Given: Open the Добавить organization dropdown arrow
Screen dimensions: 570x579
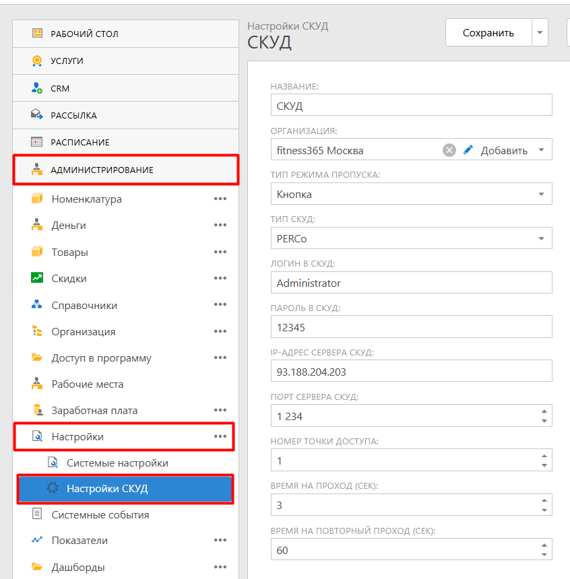Looking at the screenshot, I should 542,150.
